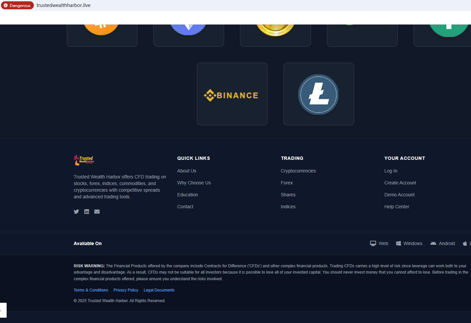Open the Binance logo card
Image resolution: width=471 pixels, height=323 pixels.
click(x=232, y=94)
